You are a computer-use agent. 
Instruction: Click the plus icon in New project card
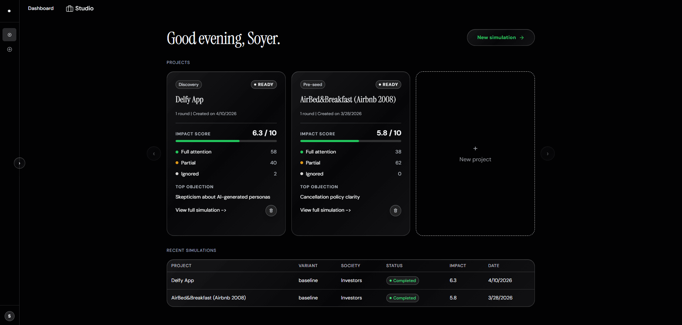(475, 148)
